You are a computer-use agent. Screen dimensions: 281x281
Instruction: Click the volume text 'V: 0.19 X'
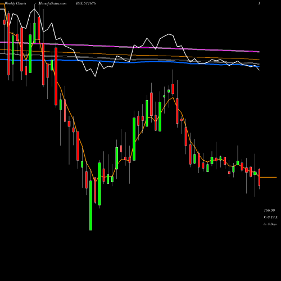pos(271,217)
